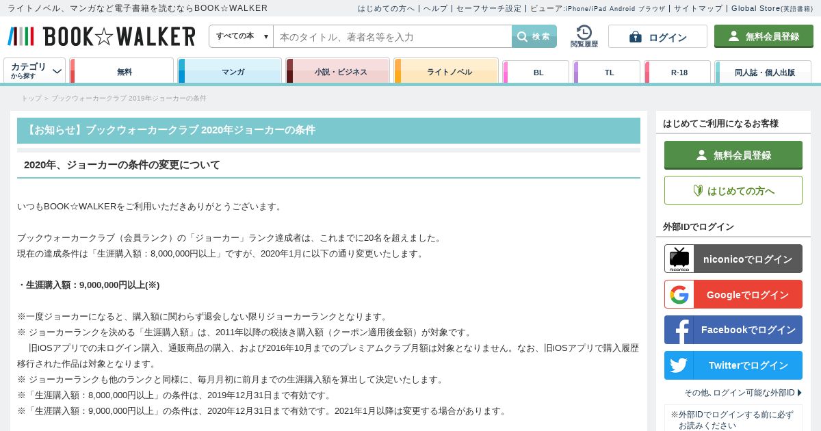Expand the カテゴリから探す dropdown
This screenshot has height=431, width=821.
tap(35, 70)
